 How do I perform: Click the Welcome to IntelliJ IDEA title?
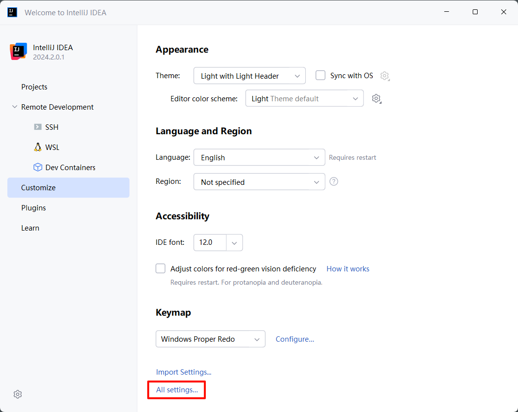point(65,12)
